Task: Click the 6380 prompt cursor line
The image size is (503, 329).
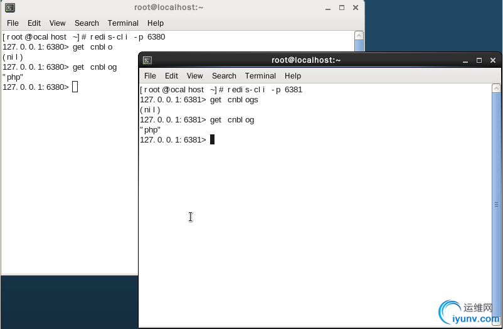Action: pos(40,87)
